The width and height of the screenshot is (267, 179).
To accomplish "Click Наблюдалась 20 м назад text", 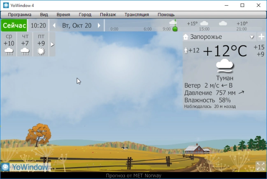I will coord(210,106).
